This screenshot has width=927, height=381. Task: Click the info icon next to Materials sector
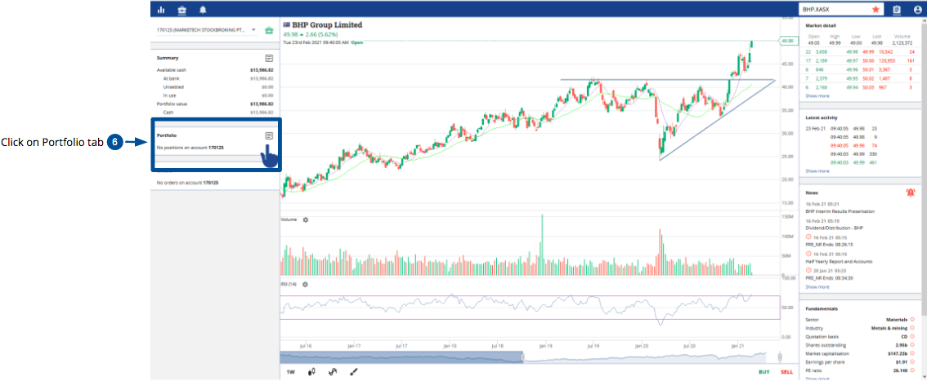[x=912, y=319]
